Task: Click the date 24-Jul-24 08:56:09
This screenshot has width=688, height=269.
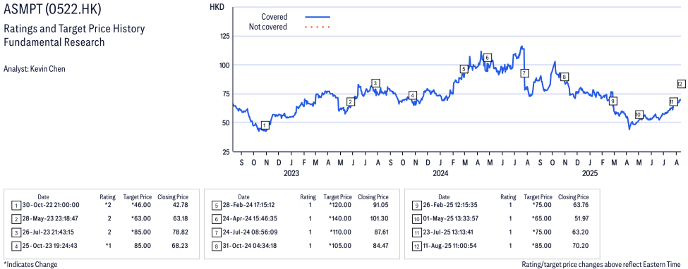Action: pos(251,232)
